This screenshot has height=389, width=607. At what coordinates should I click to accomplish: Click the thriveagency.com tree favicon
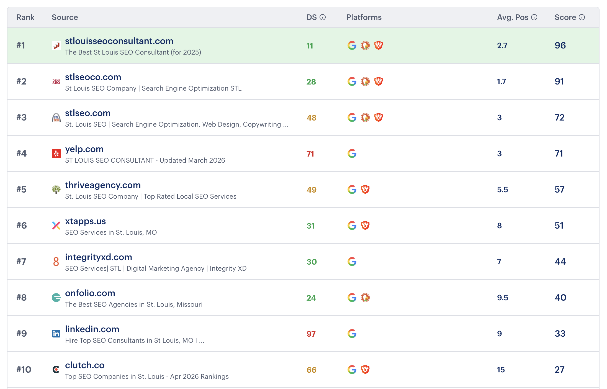[56, 190]
